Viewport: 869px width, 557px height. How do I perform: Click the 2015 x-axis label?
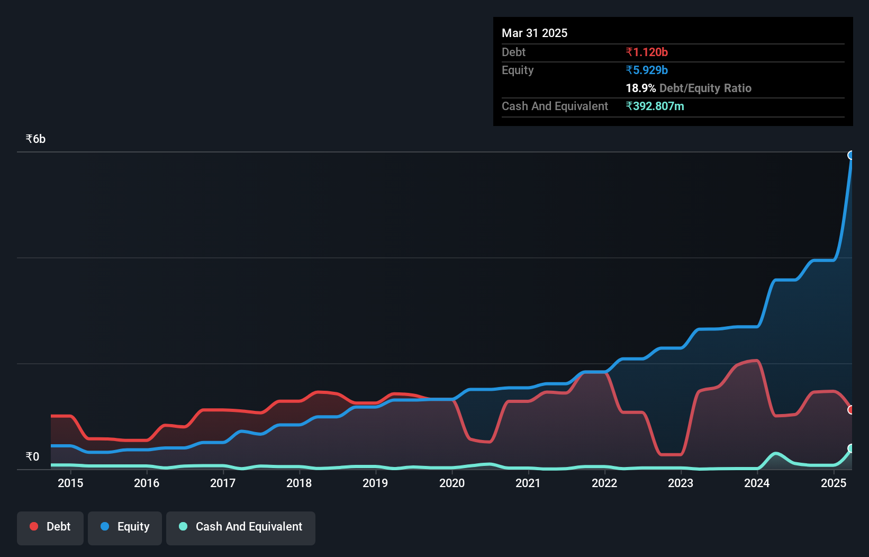pyautogui.click(x=70, y=483)
